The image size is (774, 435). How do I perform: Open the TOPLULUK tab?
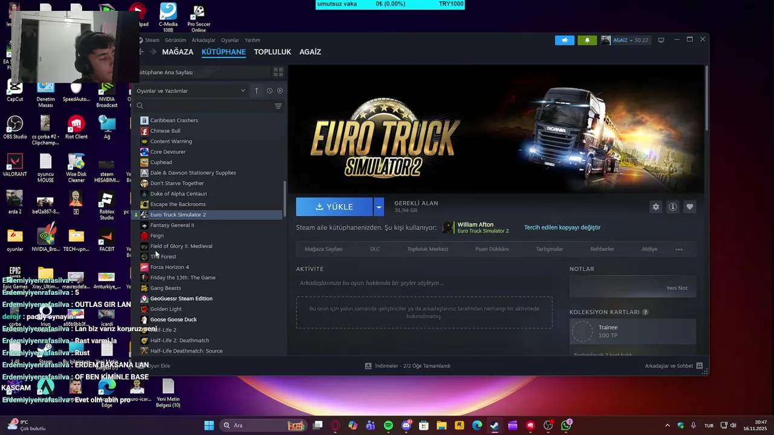pyautogui.click(x=273, y=52)
